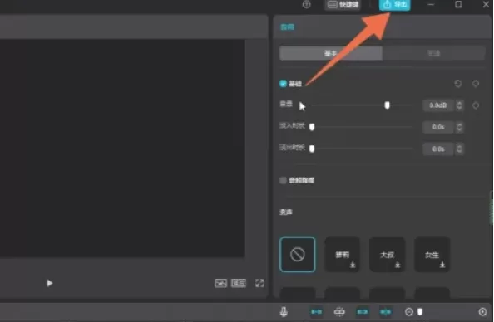Add keyframe for the 基础 section

click(x=476, y=84)
